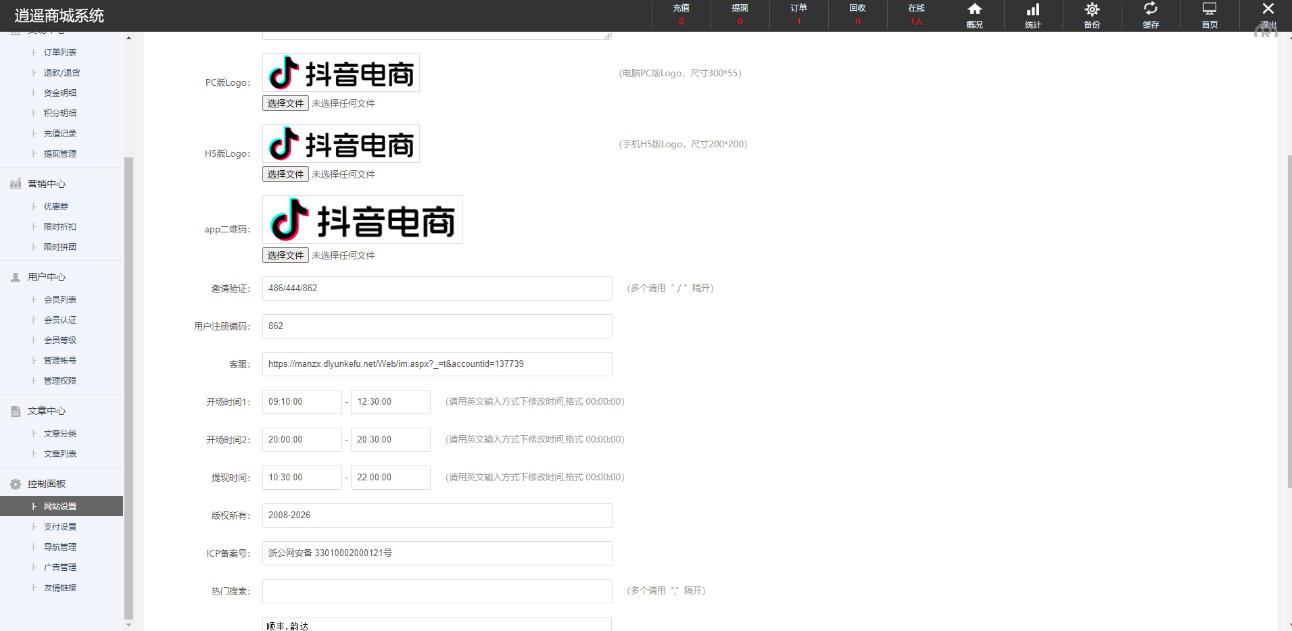This screenshot has width=1292, height=631.
Task: Check the 在线 online users icon
Action: tap(916, 15)
